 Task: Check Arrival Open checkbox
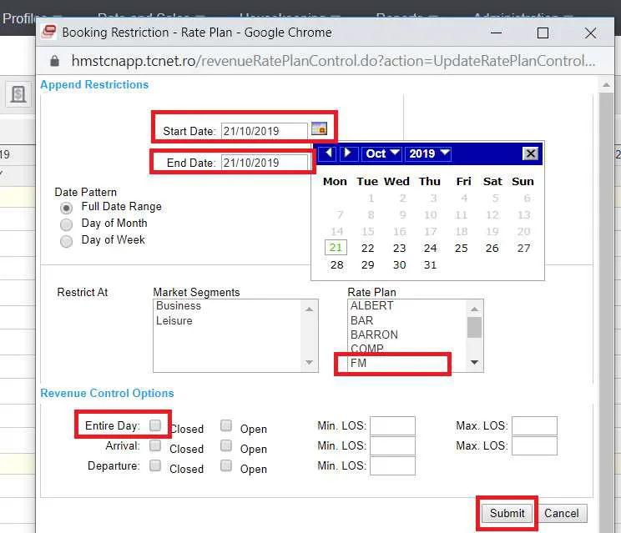tap(225, 445)
